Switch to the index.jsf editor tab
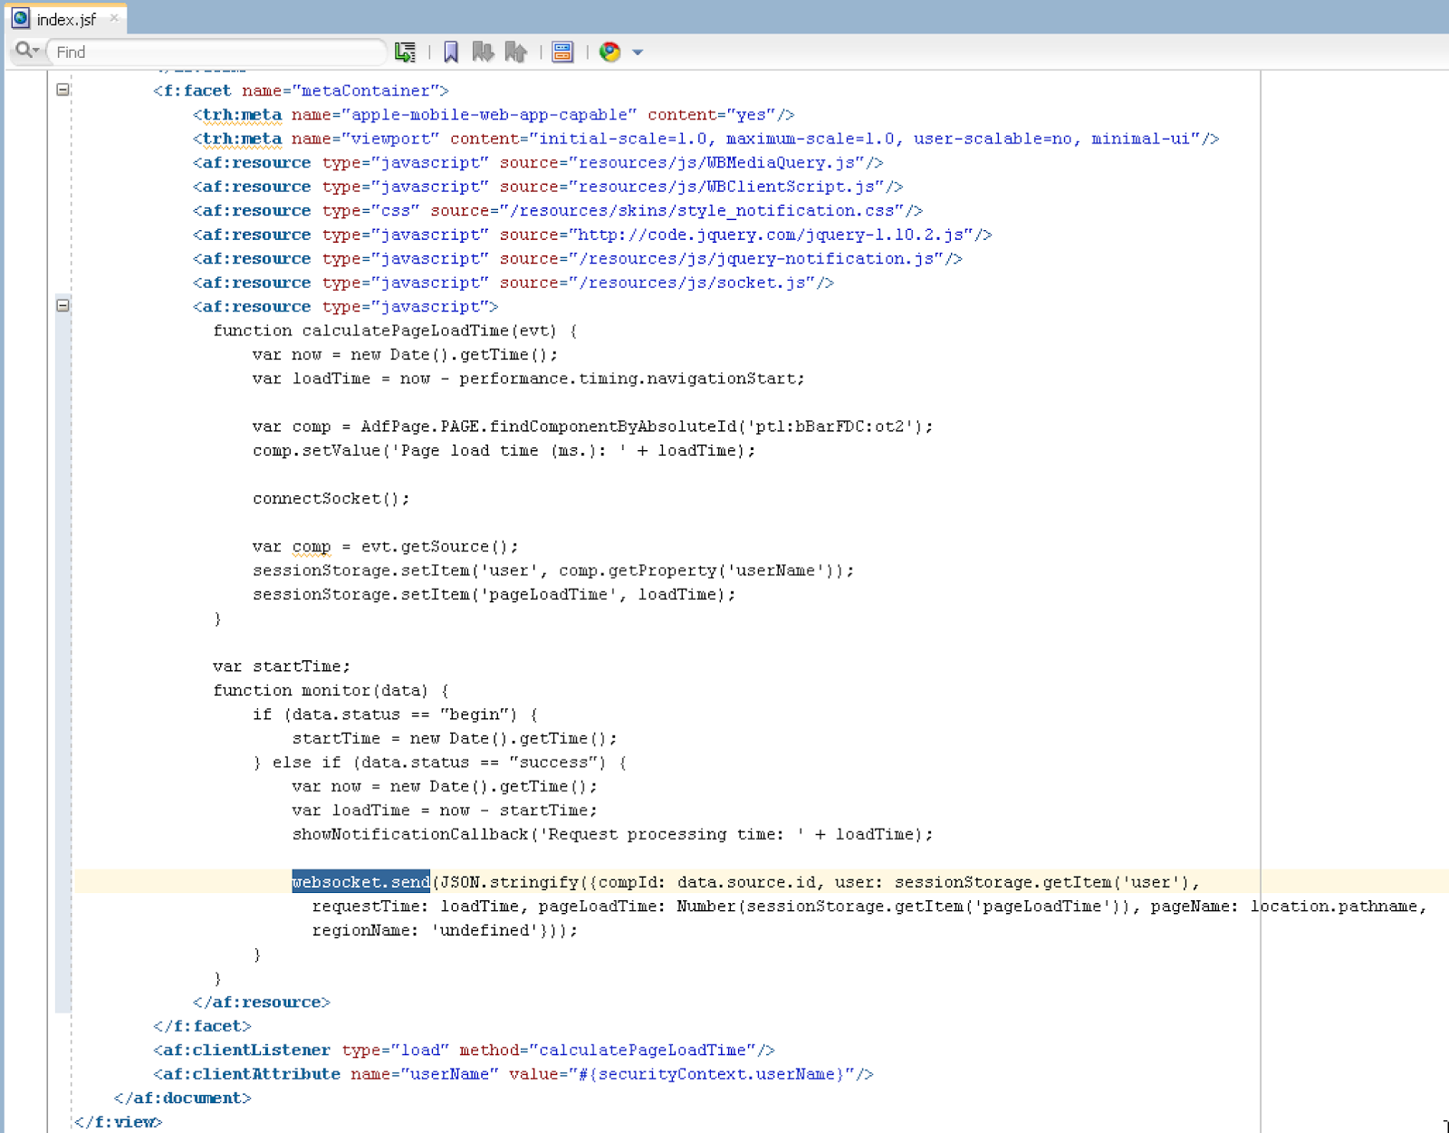Viewport: 1449px width, 1133px height. click(x=65, y=19)
